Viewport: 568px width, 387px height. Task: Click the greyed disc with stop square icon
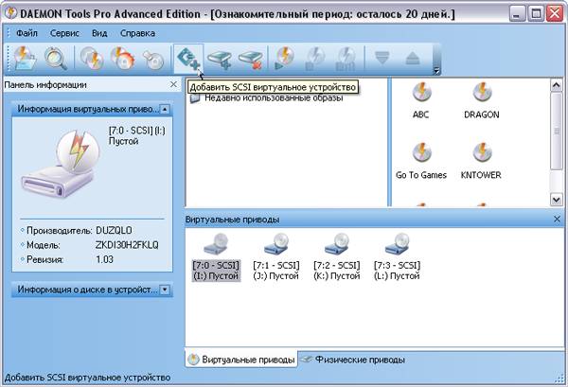315,59
